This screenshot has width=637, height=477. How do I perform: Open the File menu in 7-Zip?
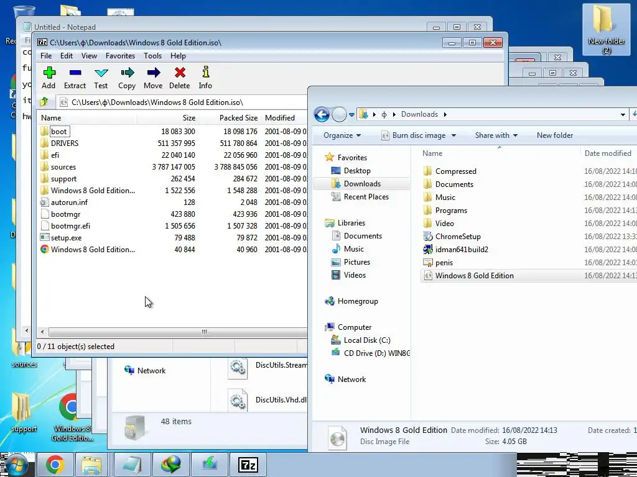46,55
